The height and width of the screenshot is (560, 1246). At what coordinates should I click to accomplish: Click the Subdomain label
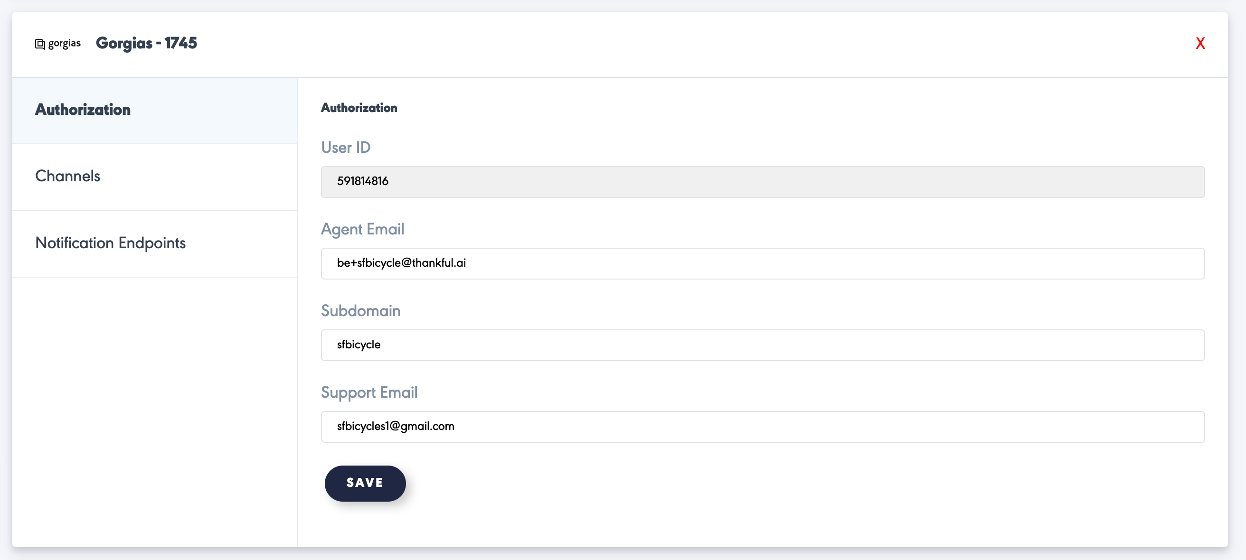[x=361, y=311]
